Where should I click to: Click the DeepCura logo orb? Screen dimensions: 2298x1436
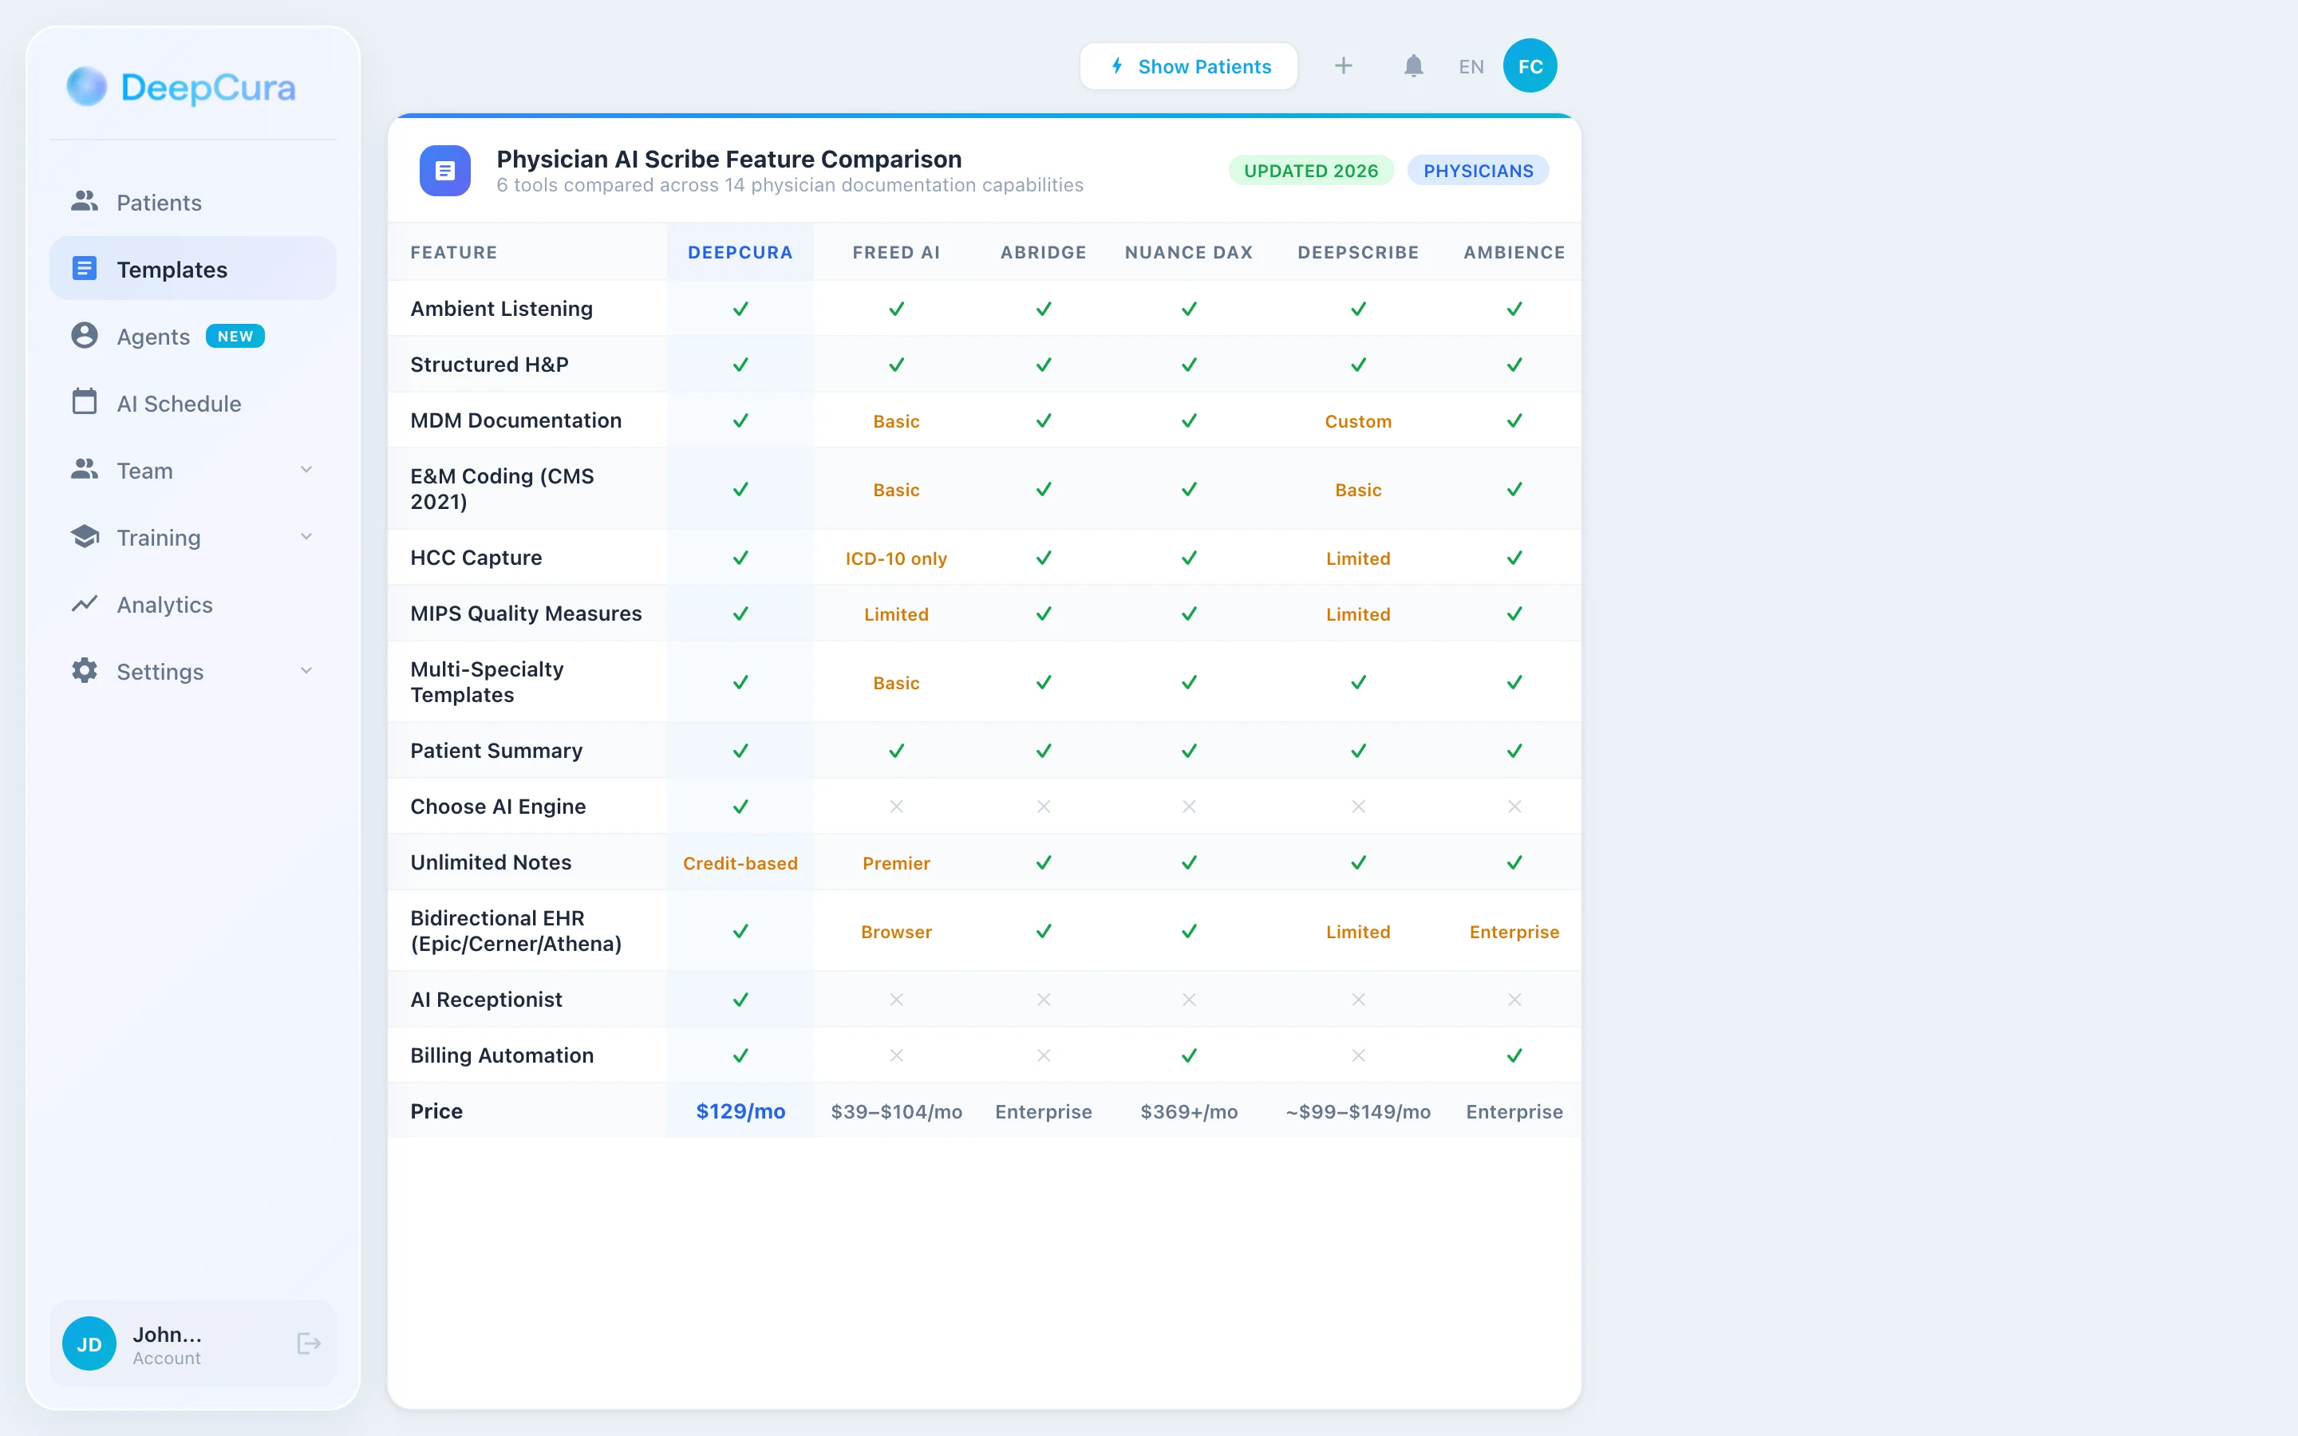click(x=86, y=86)
